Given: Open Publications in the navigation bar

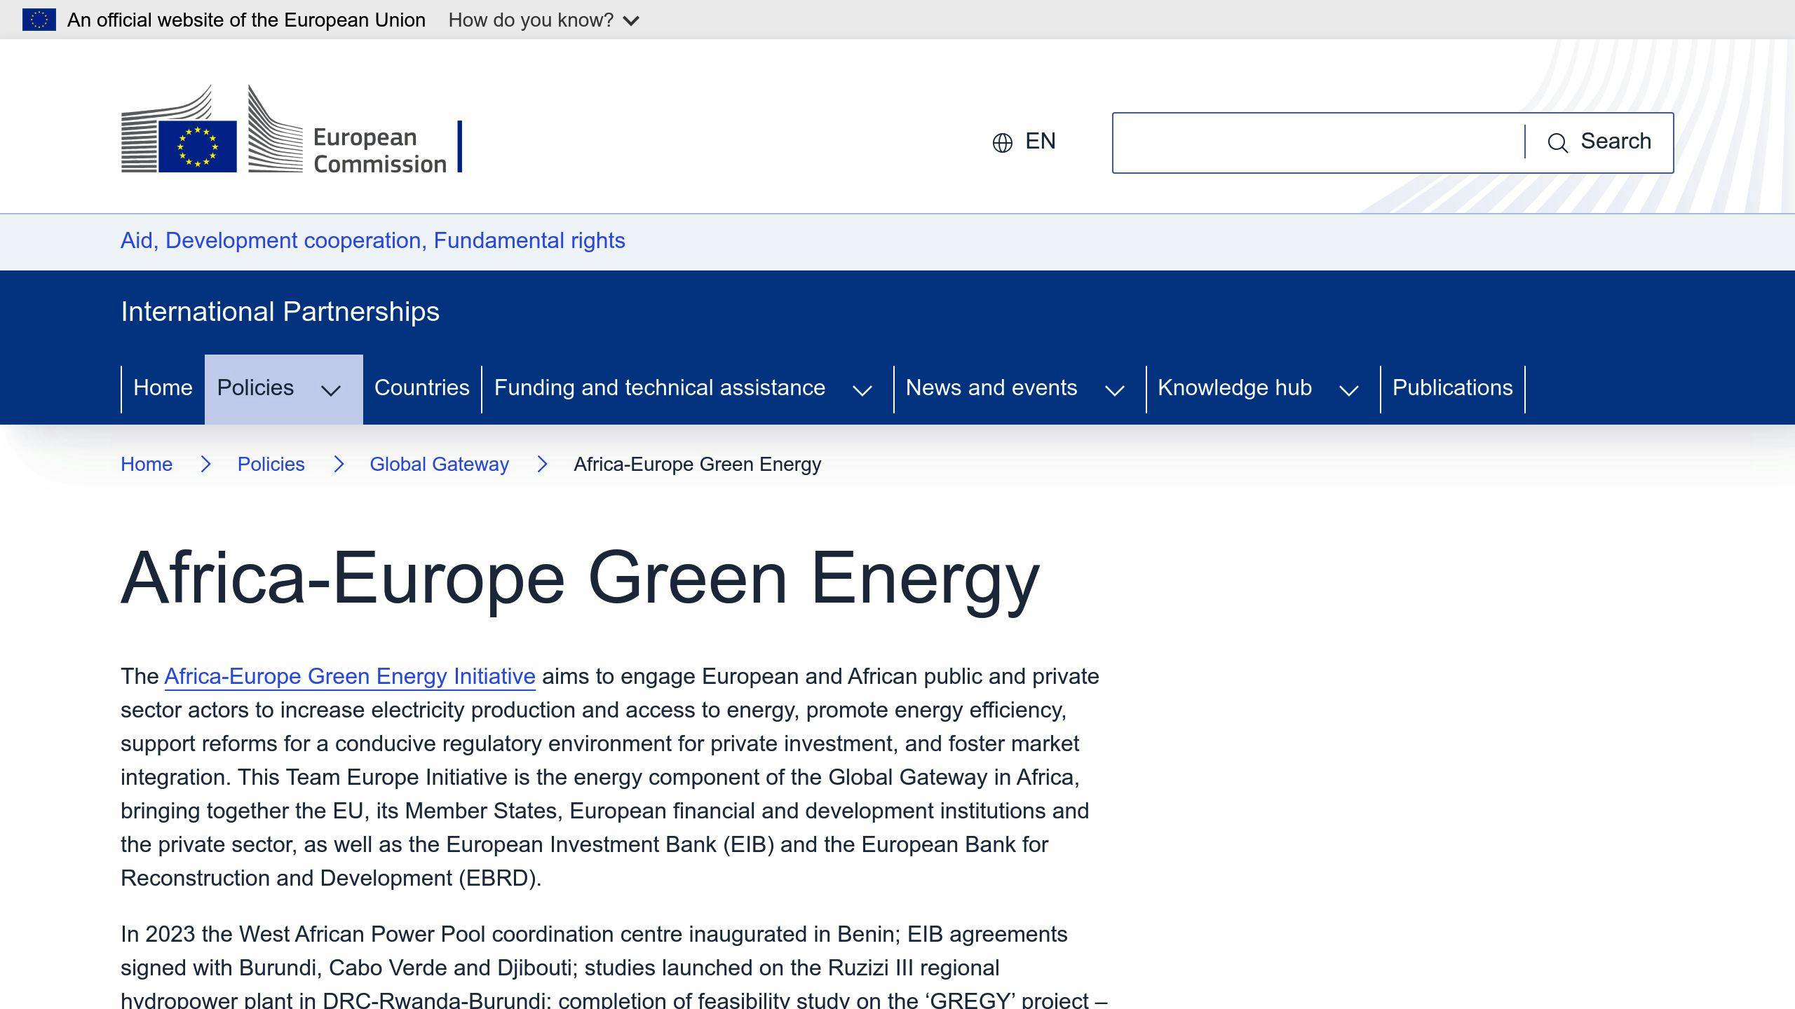Looking at the screenshot, I should pos(1453,388).
